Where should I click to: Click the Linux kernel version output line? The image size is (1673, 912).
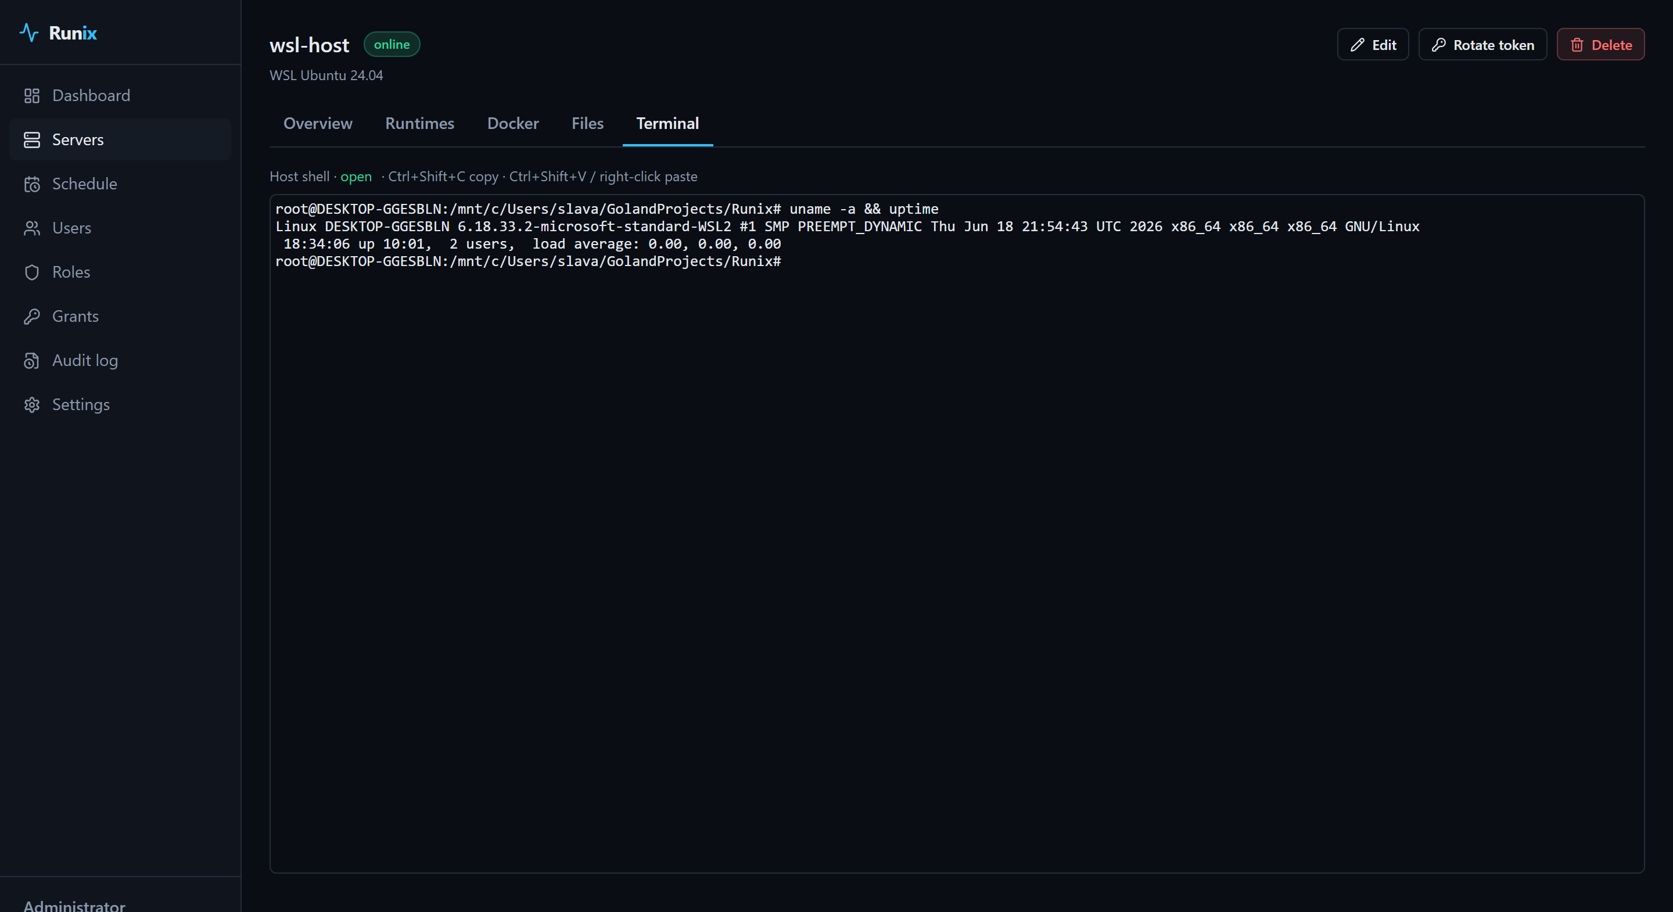848,227
